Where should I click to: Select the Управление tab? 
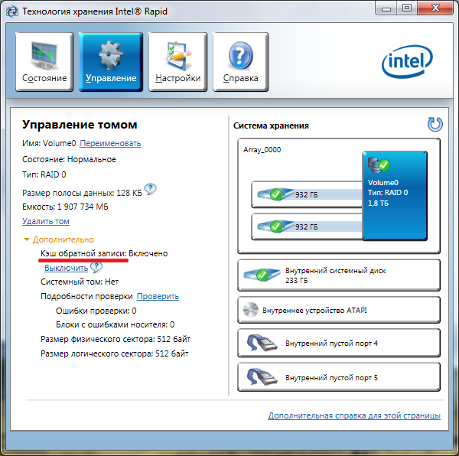[111, 62]
